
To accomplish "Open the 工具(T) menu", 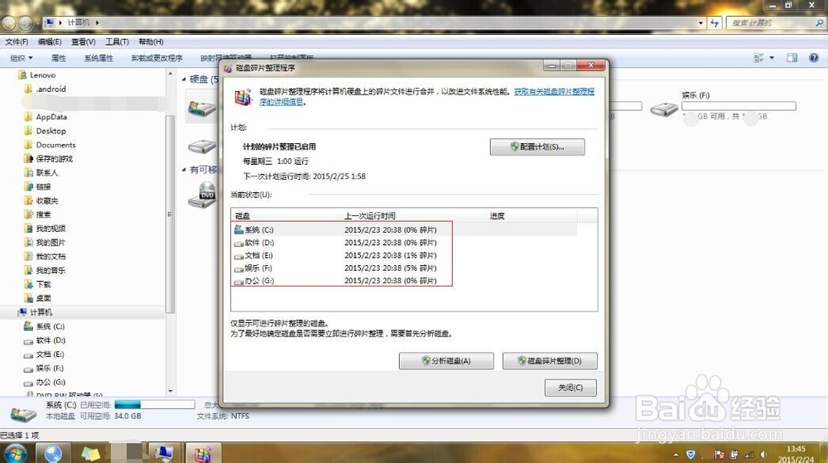I will click(x=117, y=41).
